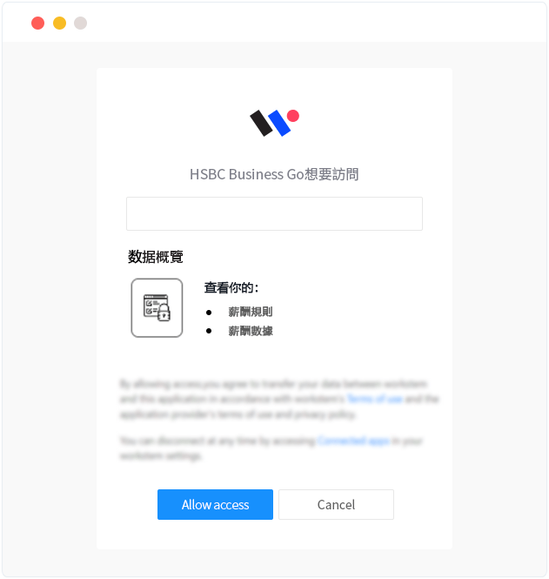Click the HSBC Business Go想要訪問 heading
Screen dimensions: 549x579
(274, 174)
